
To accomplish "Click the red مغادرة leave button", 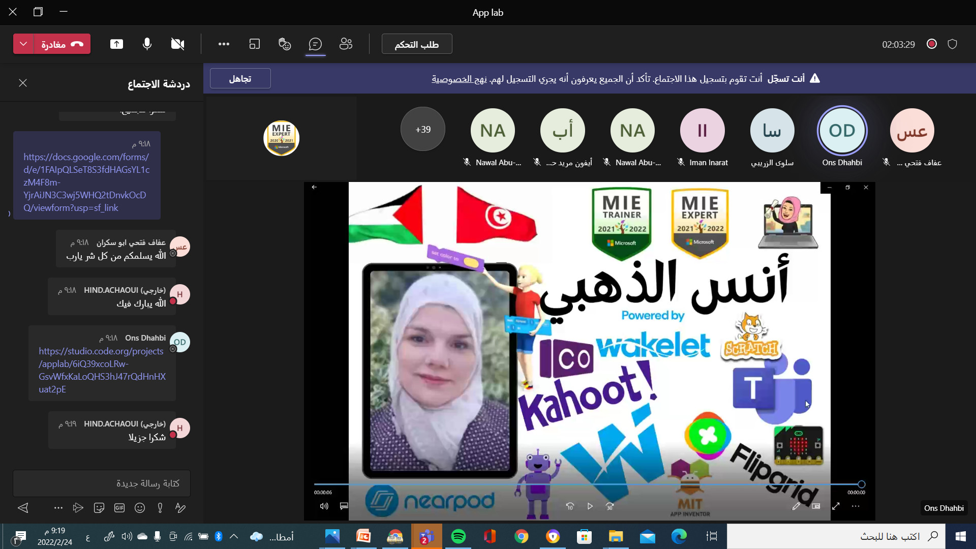I will tap(62, 44).
